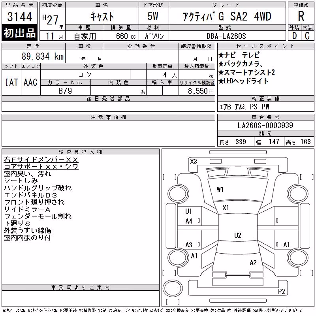Click the X3 mark on the front bumper
This screenshot has width=316, height=316.
coord(194,162)
